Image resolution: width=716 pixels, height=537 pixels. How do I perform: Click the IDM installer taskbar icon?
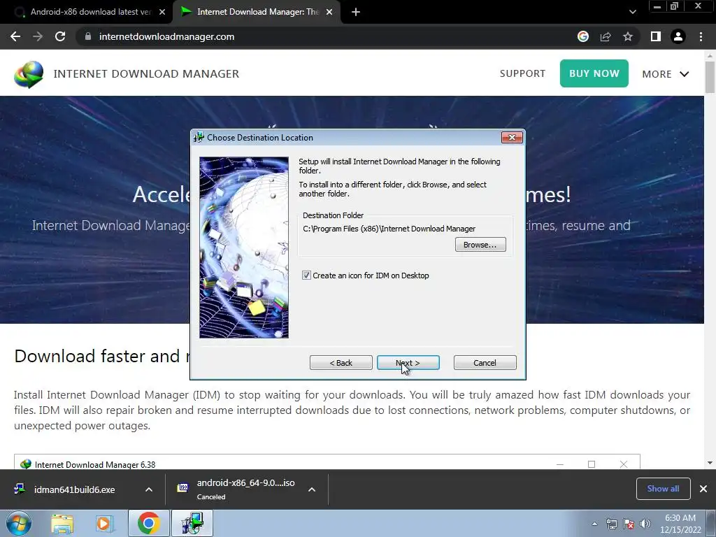click(192, 523)
